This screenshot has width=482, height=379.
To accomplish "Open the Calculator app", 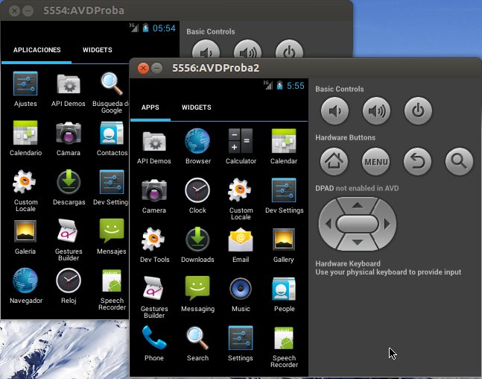I will (241, 146).
